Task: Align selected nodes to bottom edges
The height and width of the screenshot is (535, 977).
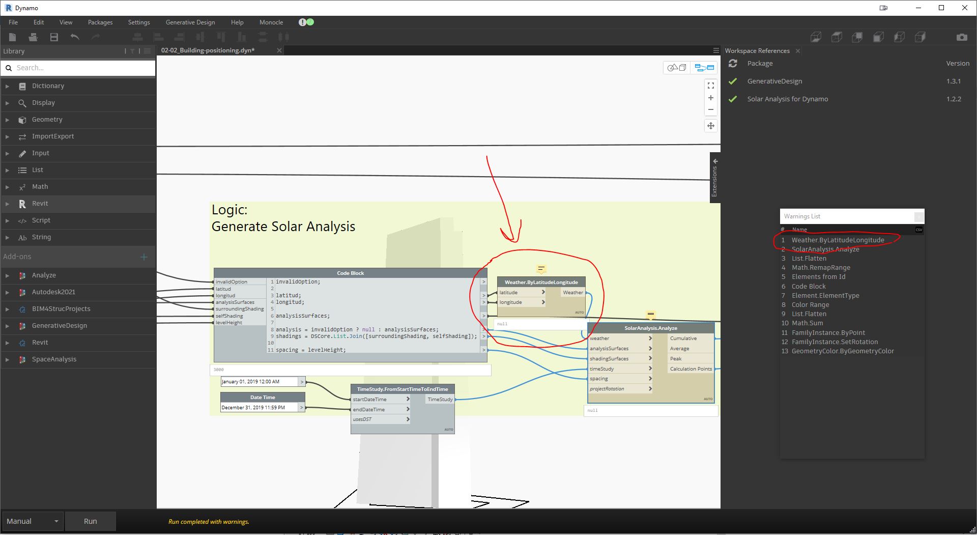Action: 242,37
